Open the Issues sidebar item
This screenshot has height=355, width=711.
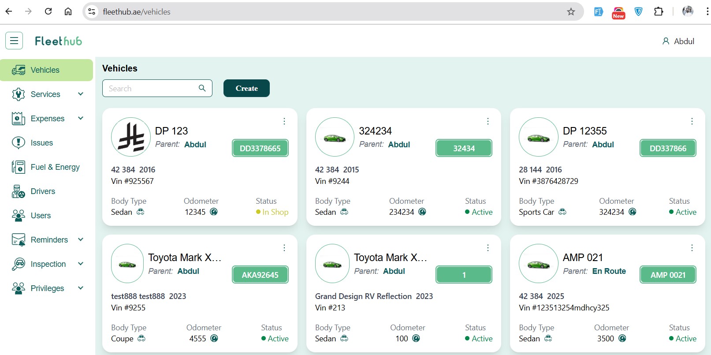[41, 143]
